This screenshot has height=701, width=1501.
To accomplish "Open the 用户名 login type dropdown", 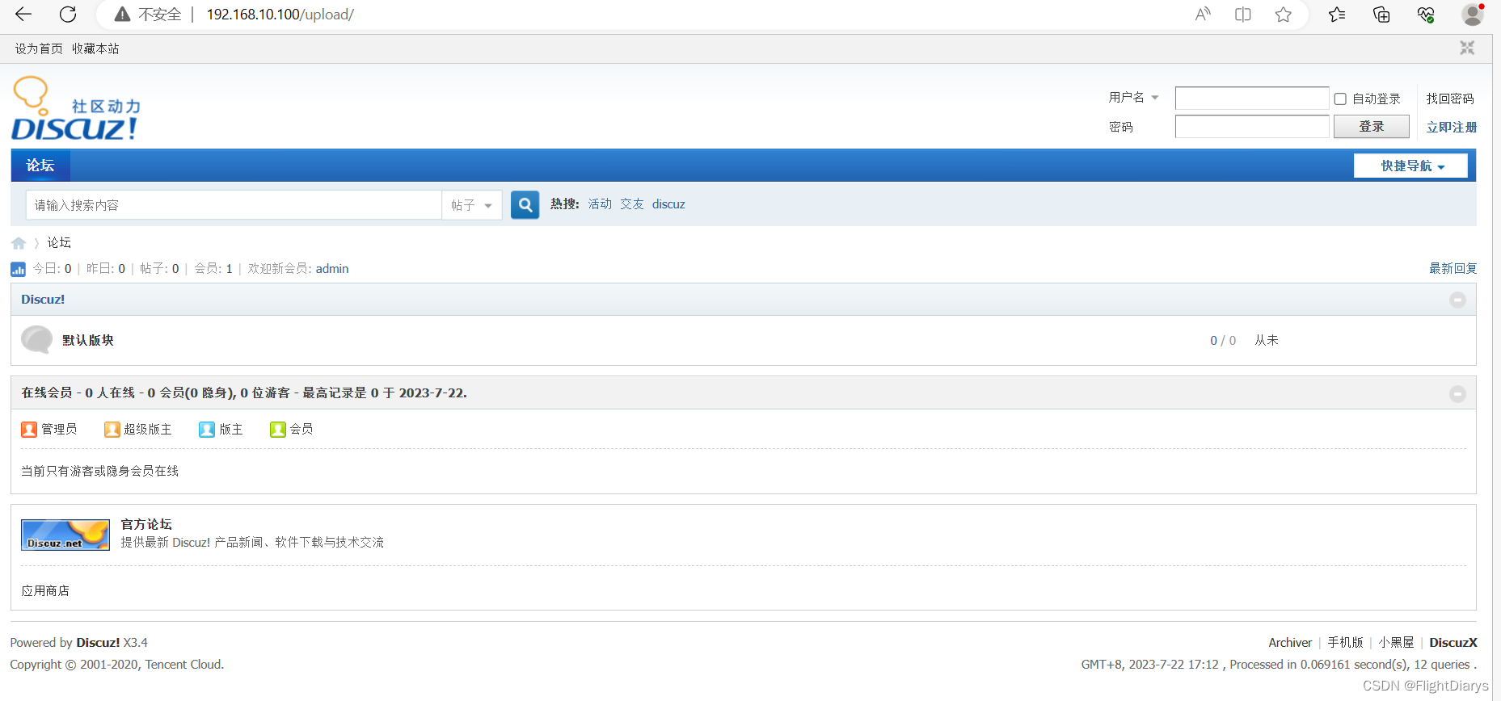I will [x=1134, y=98].
